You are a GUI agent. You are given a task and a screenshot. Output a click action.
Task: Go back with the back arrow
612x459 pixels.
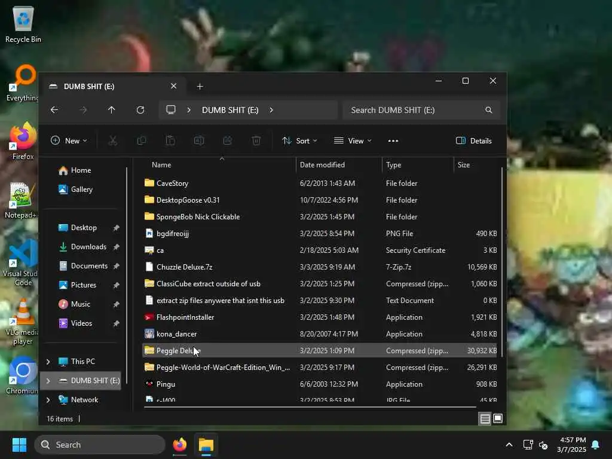pyautogui.click(x=54, y=110)
